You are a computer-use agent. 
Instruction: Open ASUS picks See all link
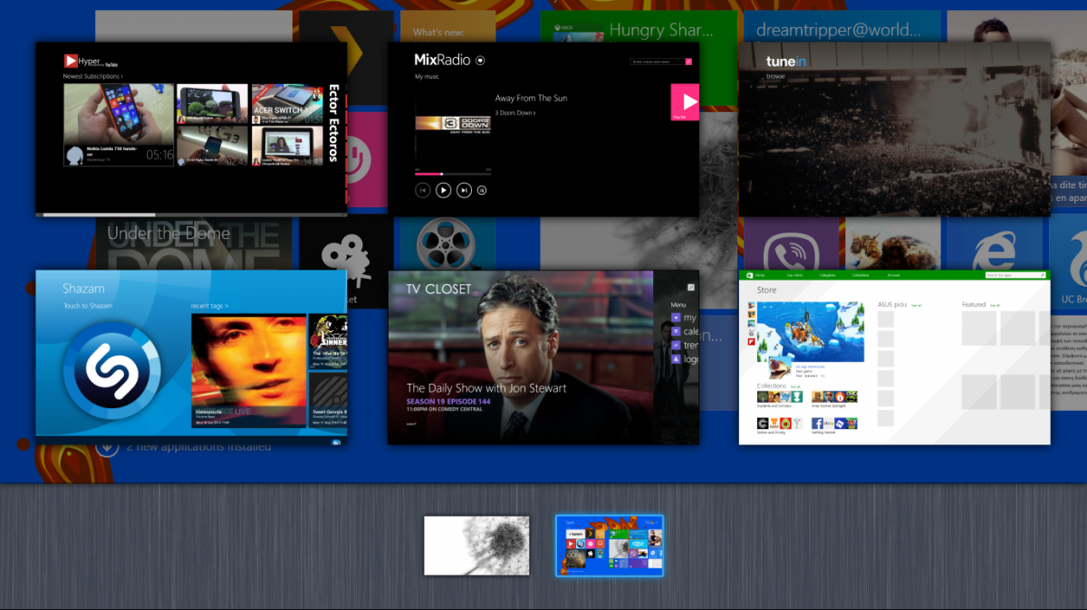point(916,305)
